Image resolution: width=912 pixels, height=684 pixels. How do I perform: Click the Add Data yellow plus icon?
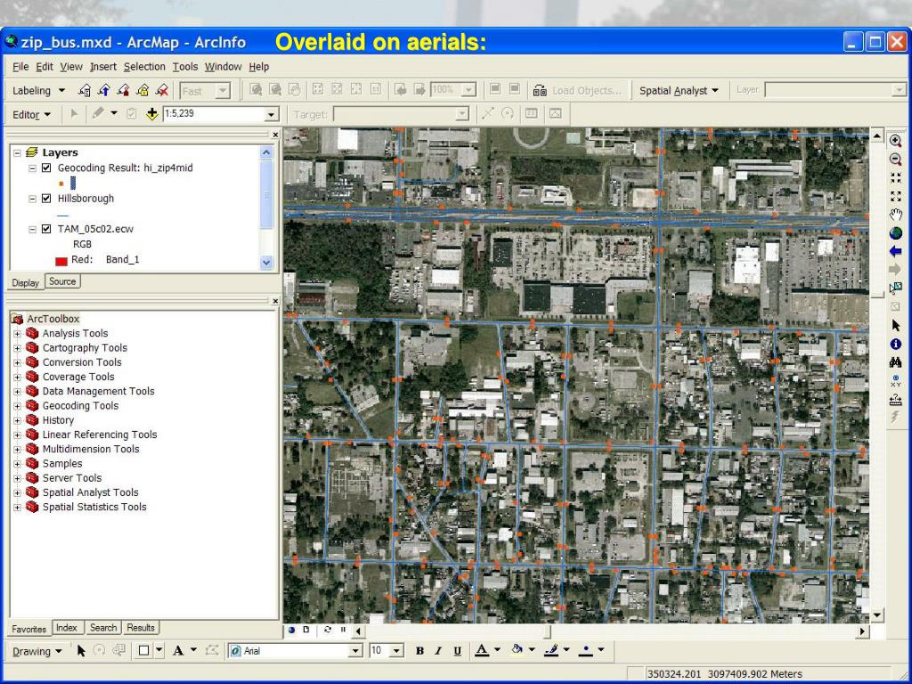(x=151, y=114)
